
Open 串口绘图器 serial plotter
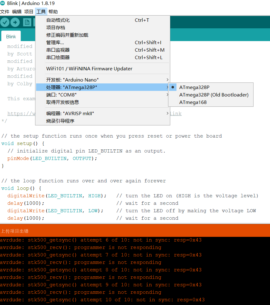coord(103,57)
